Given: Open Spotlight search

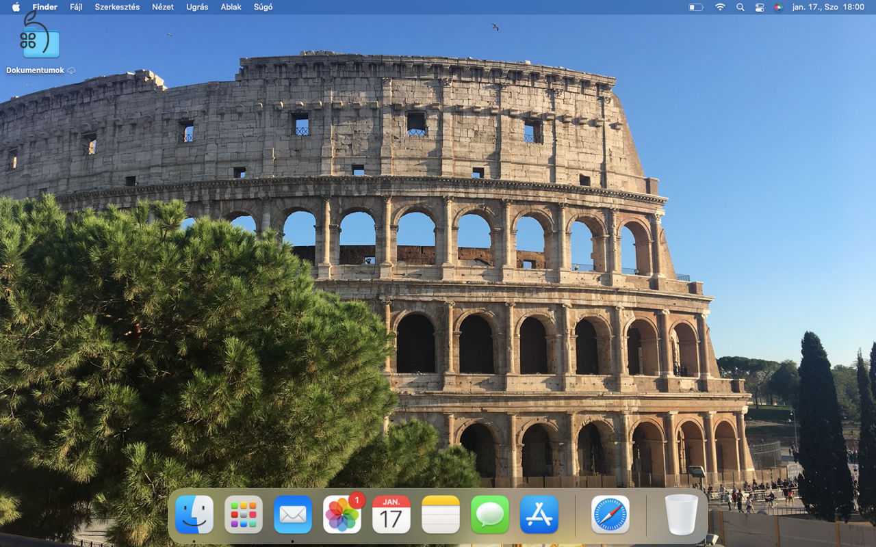Looking at the screenshot, I should (740, 7).
